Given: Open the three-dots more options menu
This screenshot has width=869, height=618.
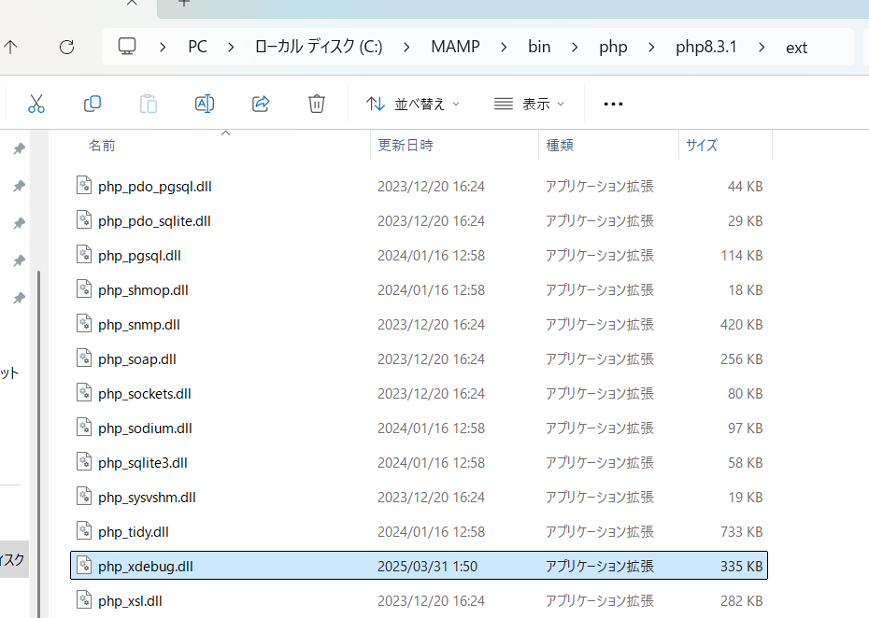Looking at the screenshot, I should [613, 104].
